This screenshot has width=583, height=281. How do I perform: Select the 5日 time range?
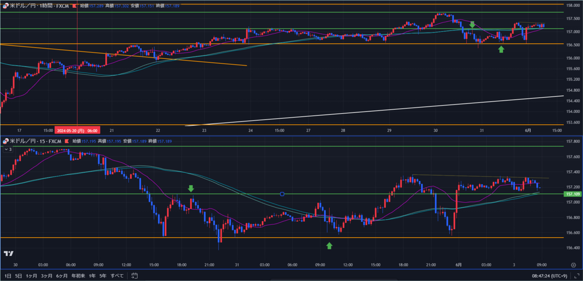tap(18, 276)
